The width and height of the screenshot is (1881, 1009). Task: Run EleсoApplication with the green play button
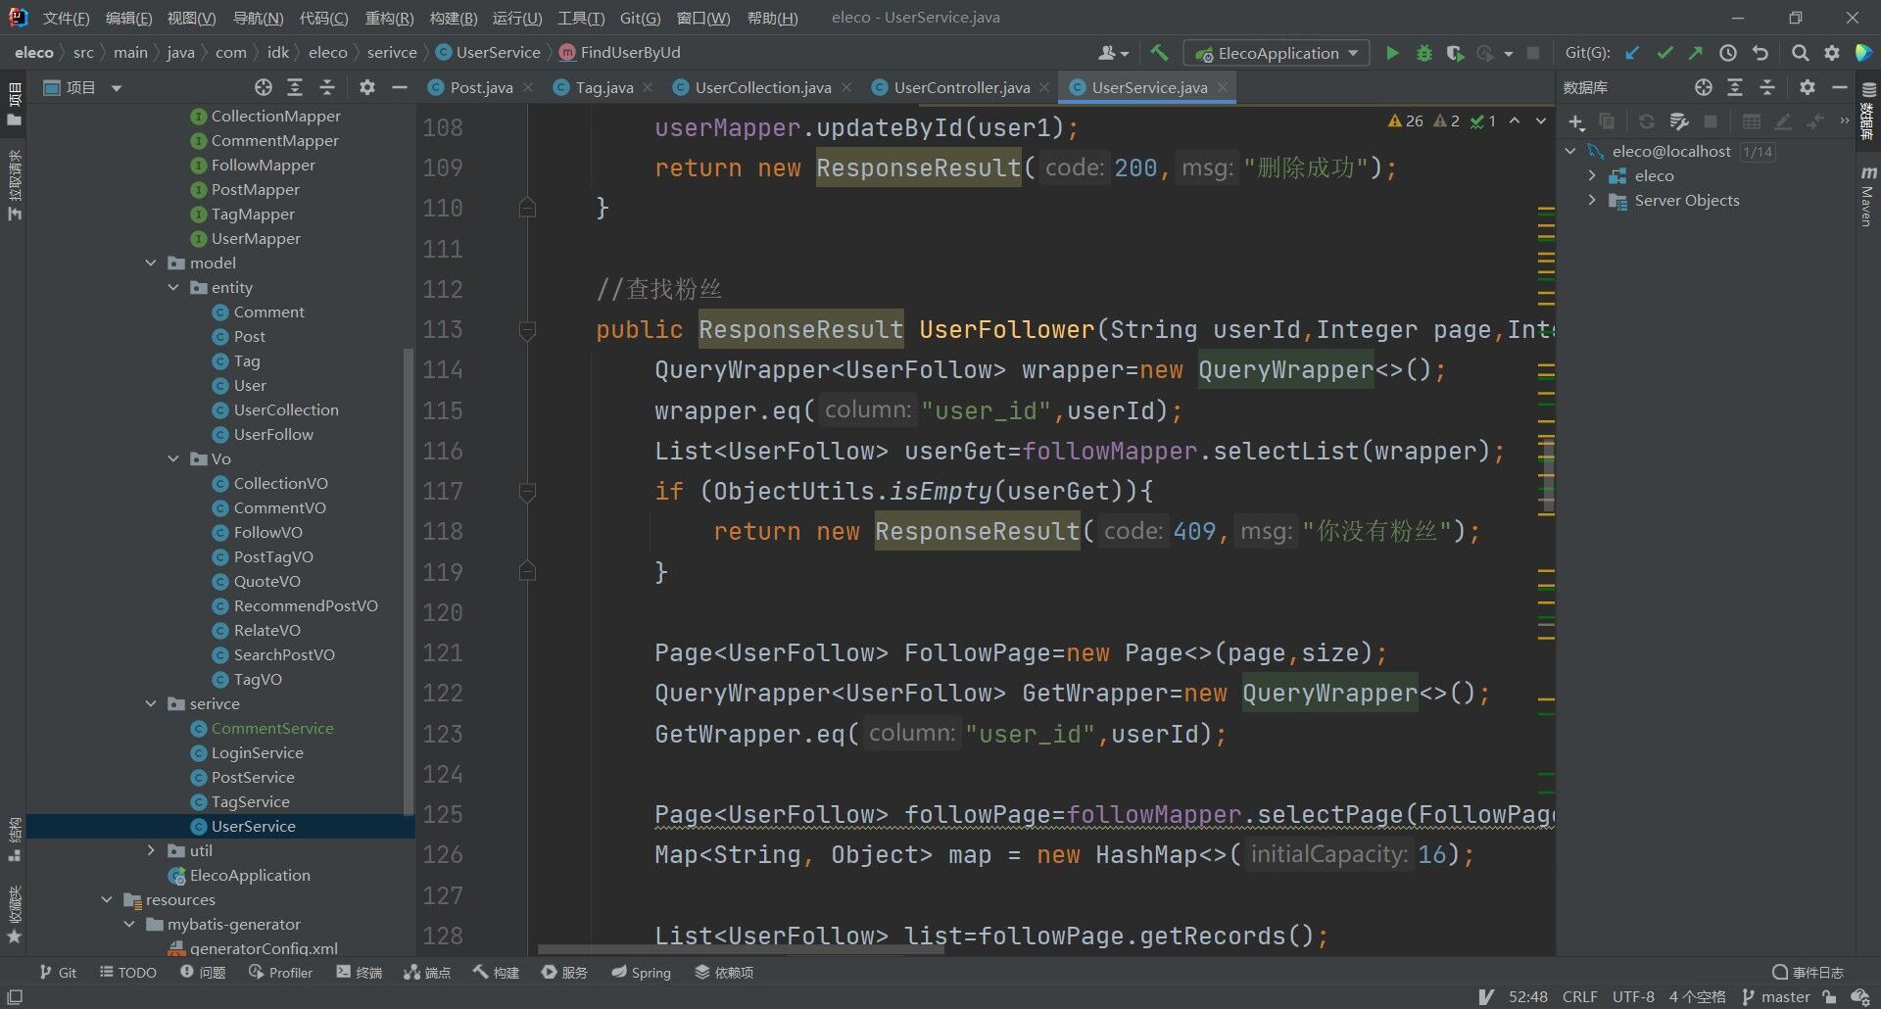click(x=1391, y=53)
